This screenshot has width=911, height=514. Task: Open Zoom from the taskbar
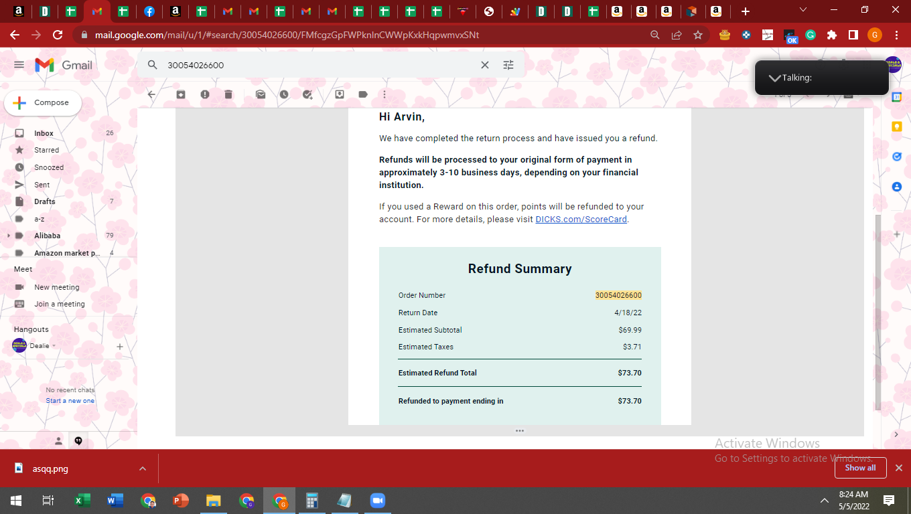point(377,501)
